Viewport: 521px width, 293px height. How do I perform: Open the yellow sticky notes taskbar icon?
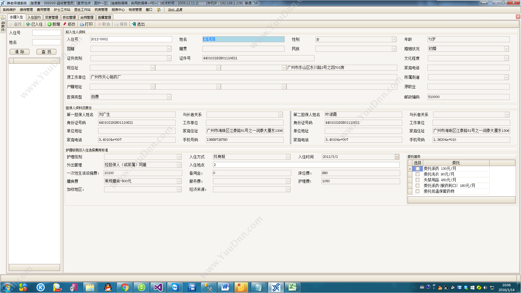tap(241, 287)
